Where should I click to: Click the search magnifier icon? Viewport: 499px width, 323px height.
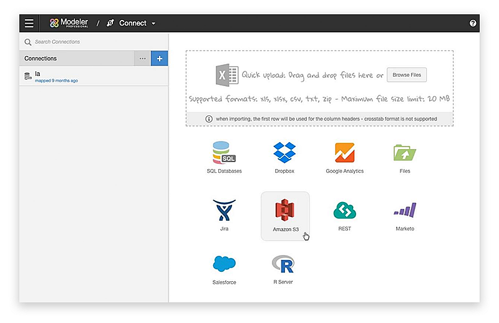28,42
